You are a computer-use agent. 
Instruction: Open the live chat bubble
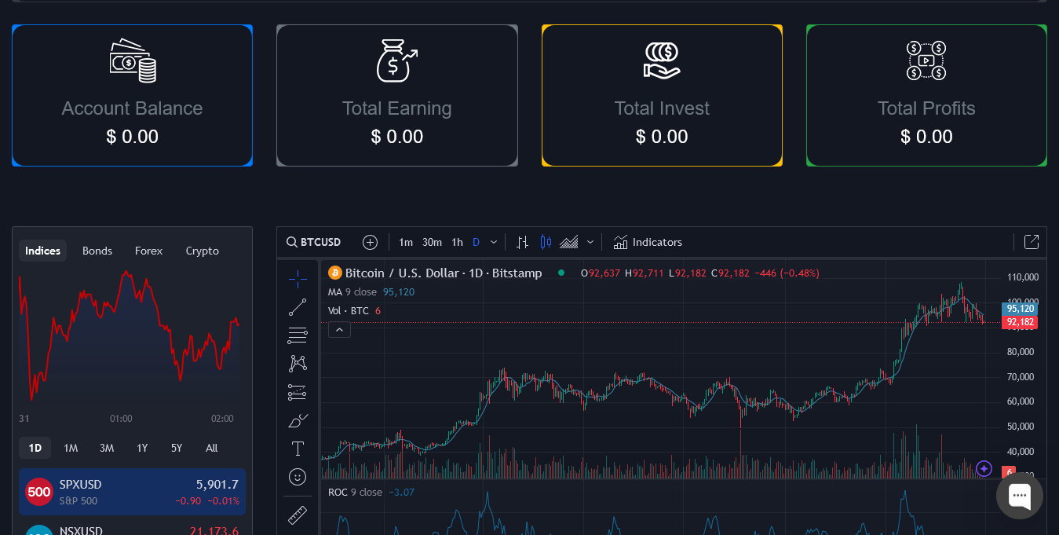click(1019, 495)
